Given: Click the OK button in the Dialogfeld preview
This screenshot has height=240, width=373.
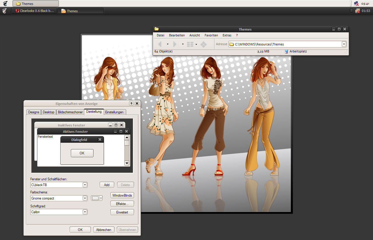Looking at the screenshot, I should (x=82, y=153).
